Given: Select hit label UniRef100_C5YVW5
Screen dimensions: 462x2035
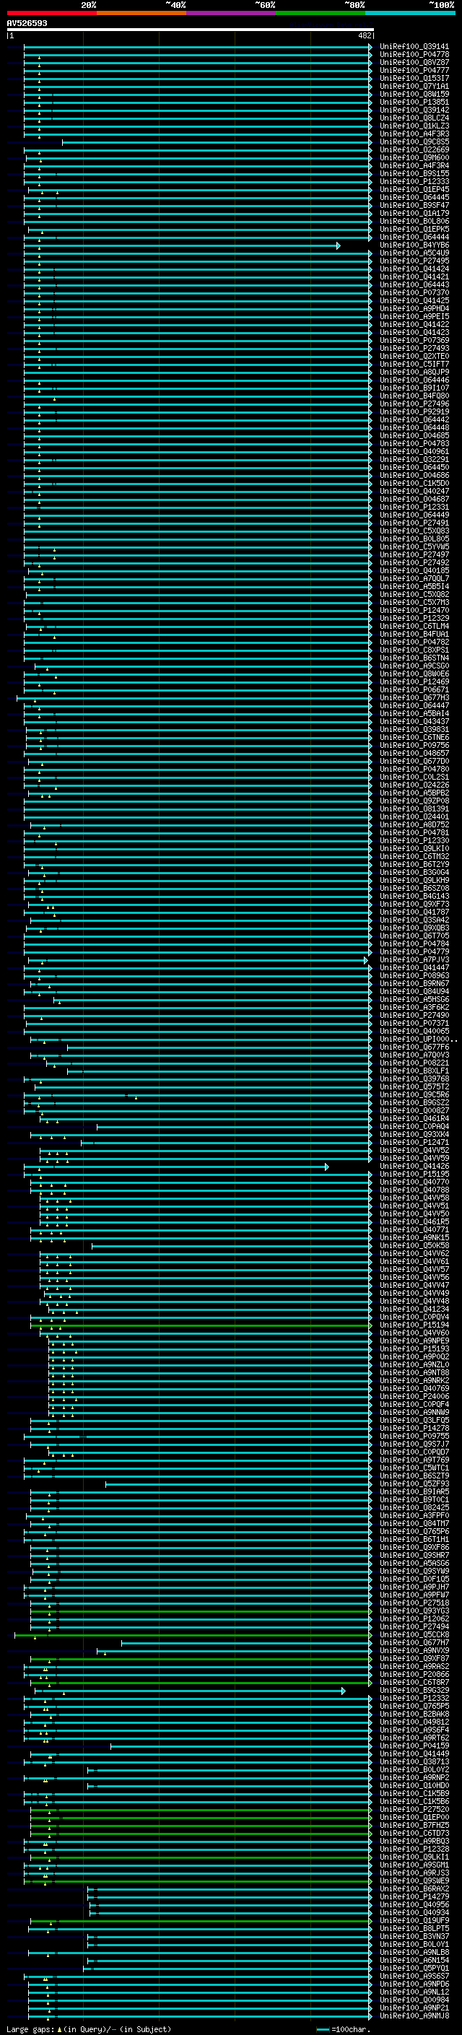Looking at the screenshot, I should pos(414,547).
